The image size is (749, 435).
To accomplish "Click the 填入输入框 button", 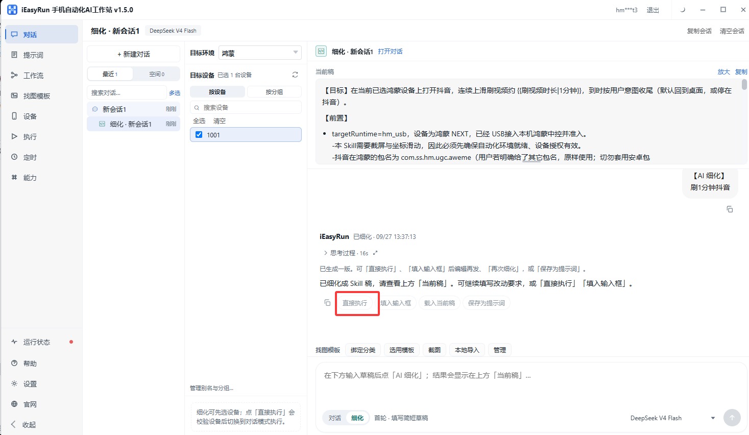I will coord(396,303).
